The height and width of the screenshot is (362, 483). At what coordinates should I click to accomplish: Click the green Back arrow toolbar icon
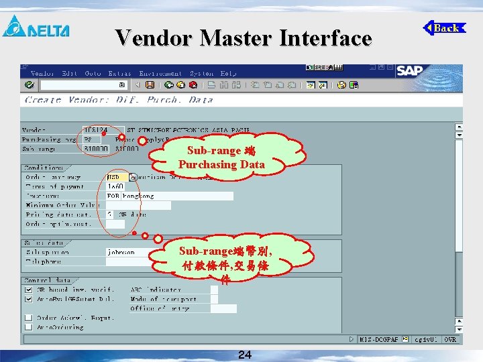tap(168, 85)
